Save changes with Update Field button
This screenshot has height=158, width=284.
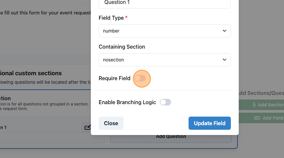point(210,123)
